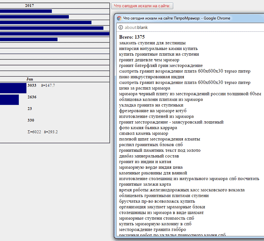Screen dimensions: 264x241
Task: Click the longest blue bar in 2017 chart
Action: 55,34
